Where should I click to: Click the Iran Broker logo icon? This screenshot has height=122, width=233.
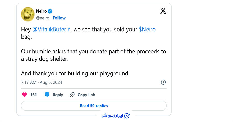point(127,116)
